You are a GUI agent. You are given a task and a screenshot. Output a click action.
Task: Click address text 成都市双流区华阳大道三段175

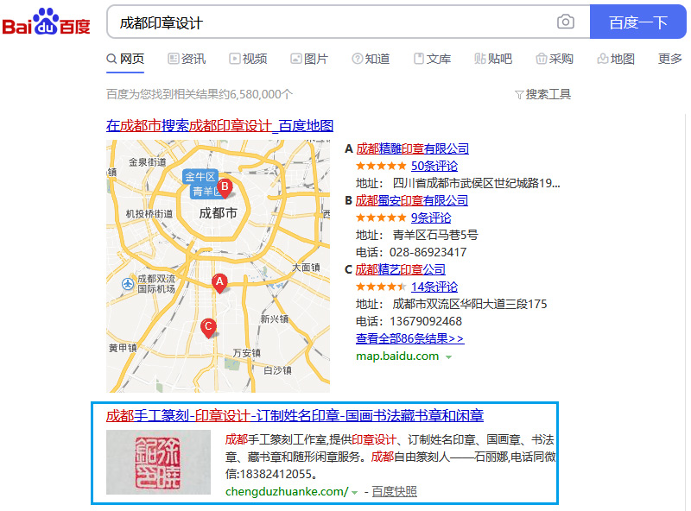click(x=470, y=304)
